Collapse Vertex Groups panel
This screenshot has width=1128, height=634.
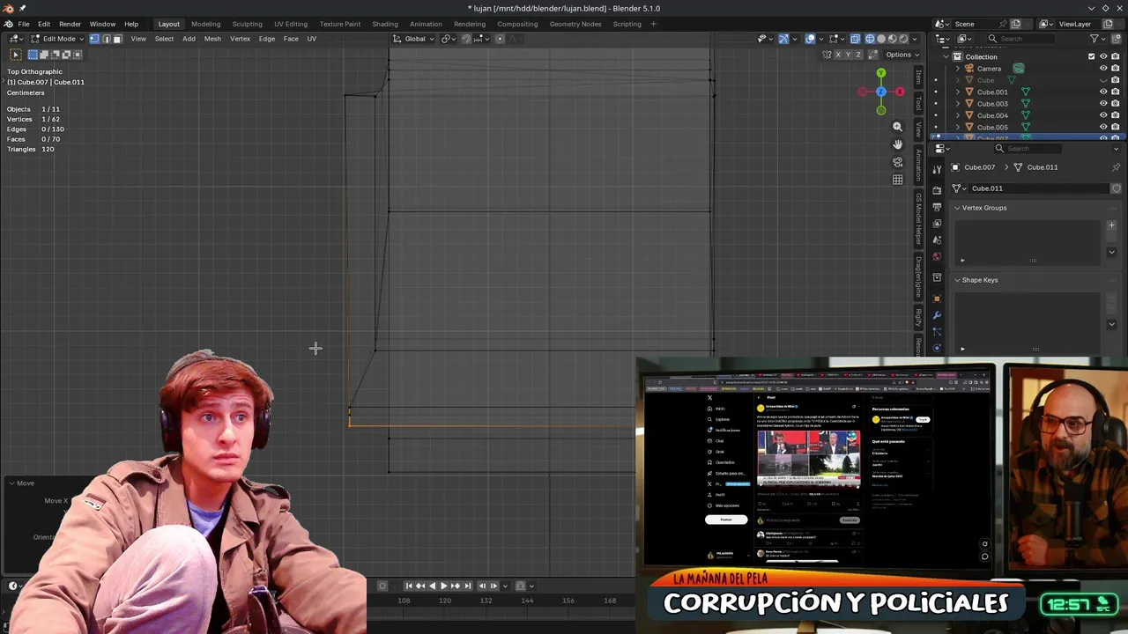click(957, 208)
